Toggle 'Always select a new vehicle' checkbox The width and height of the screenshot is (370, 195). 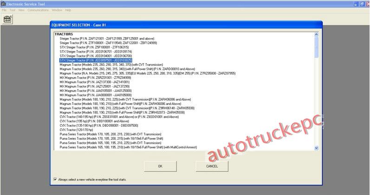click(x=55, y=179)
